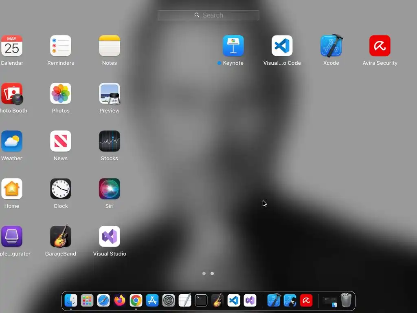
Task: Launch Reminders from Launchpad
Action: pyautogui.click(x=61, y=46)
